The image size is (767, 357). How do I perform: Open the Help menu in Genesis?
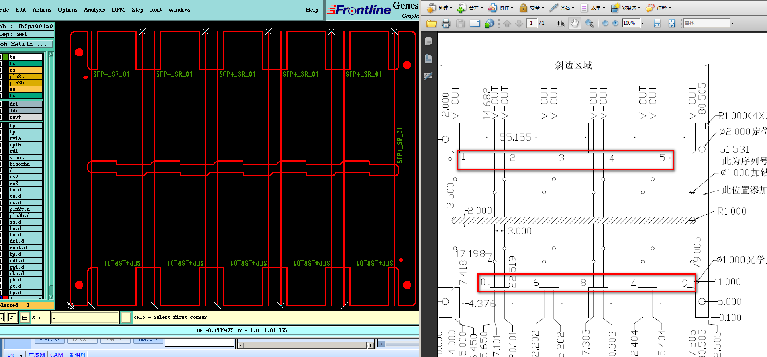312,10
